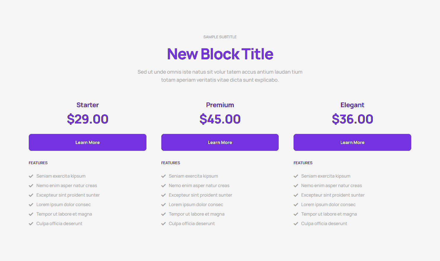Click the SAMPLE SUBTITLE text

[220, 37]
